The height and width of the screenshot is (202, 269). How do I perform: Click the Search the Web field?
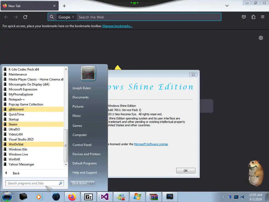149,17
